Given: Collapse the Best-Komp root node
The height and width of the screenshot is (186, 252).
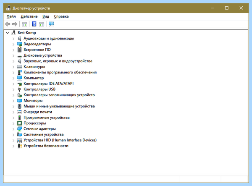Looking at the screenshot, I should (x=8, y=33).
